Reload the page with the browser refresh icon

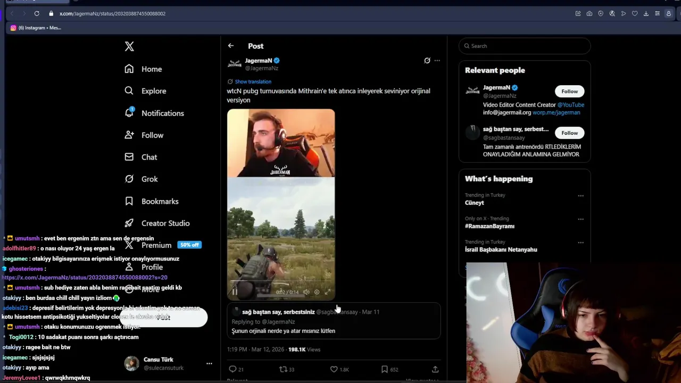37,13
